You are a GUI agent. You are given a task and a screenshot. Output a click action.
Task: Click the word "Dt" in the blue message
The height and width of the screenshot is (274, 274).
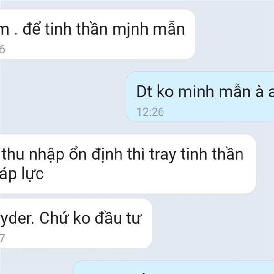coord(144,92)
